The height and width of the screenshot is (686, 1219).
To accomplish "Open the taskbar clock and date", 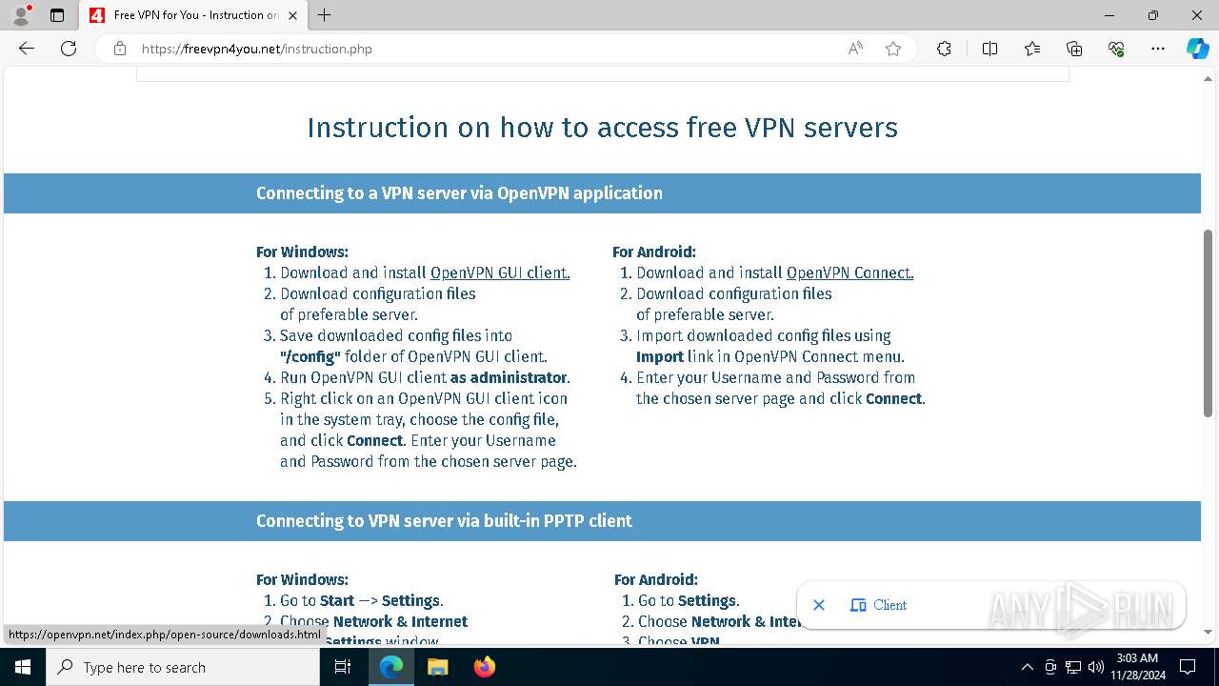I will click(x=1136, y=667).
